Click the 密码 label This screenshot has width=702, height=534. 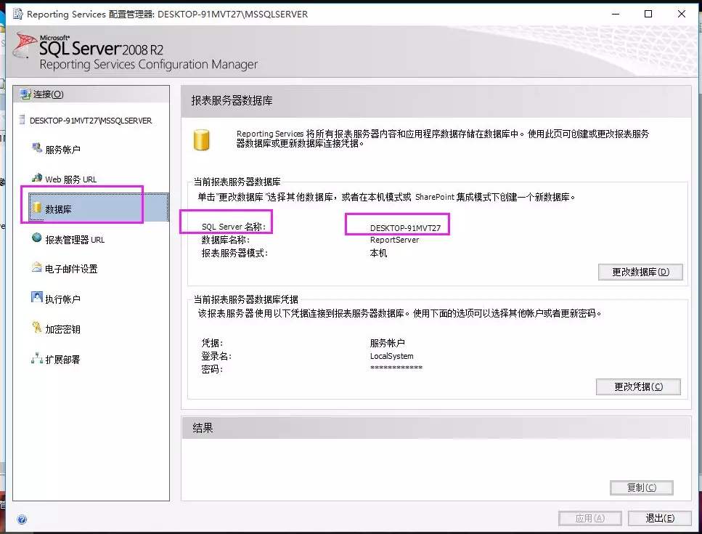click(212, 369)
